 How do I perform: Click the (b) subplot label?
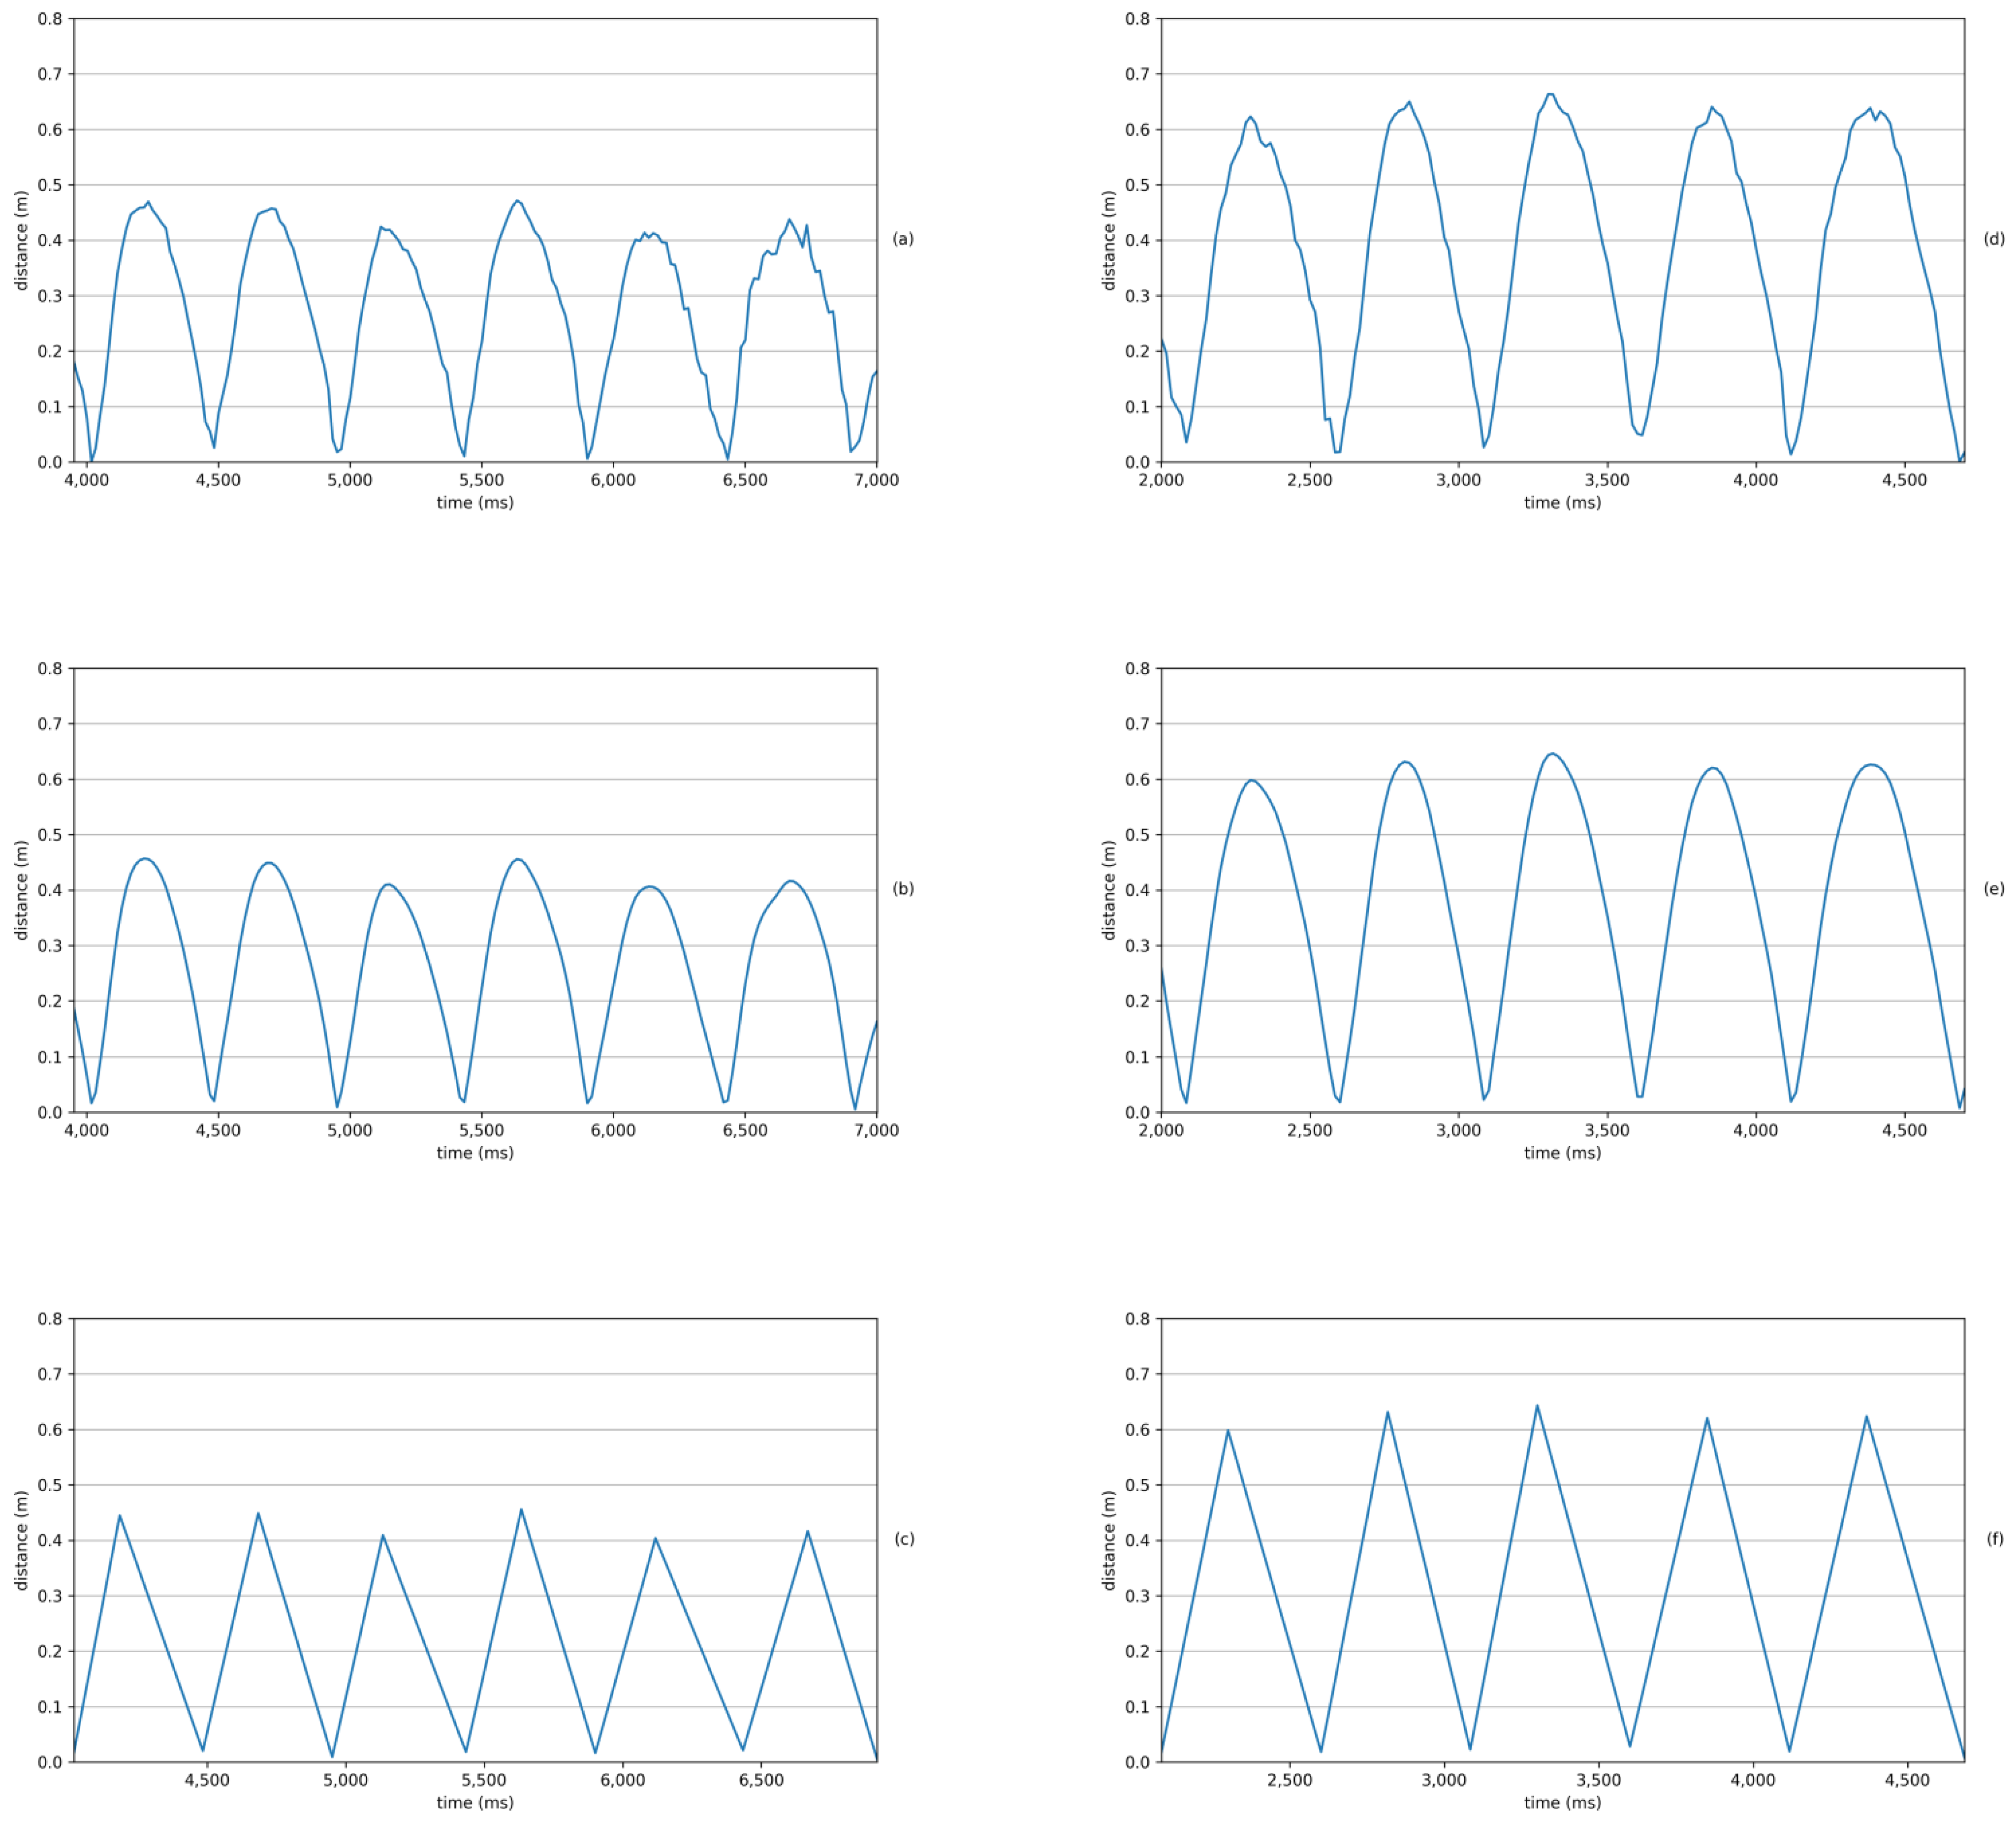902,889
